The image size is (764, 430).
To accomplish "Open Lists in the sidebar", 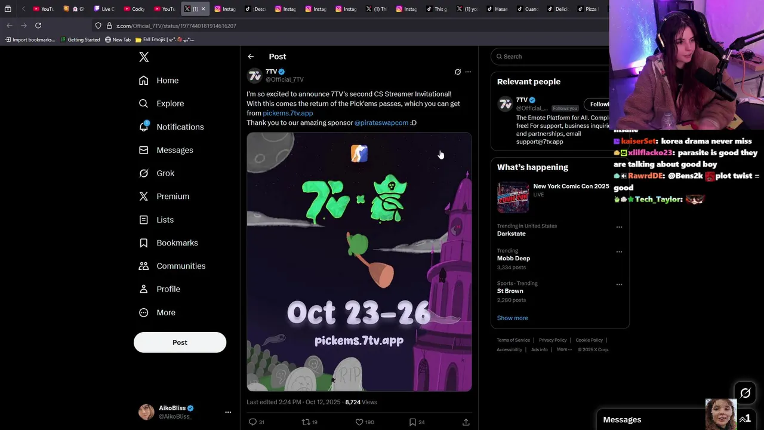I will [x=156, y=220].
